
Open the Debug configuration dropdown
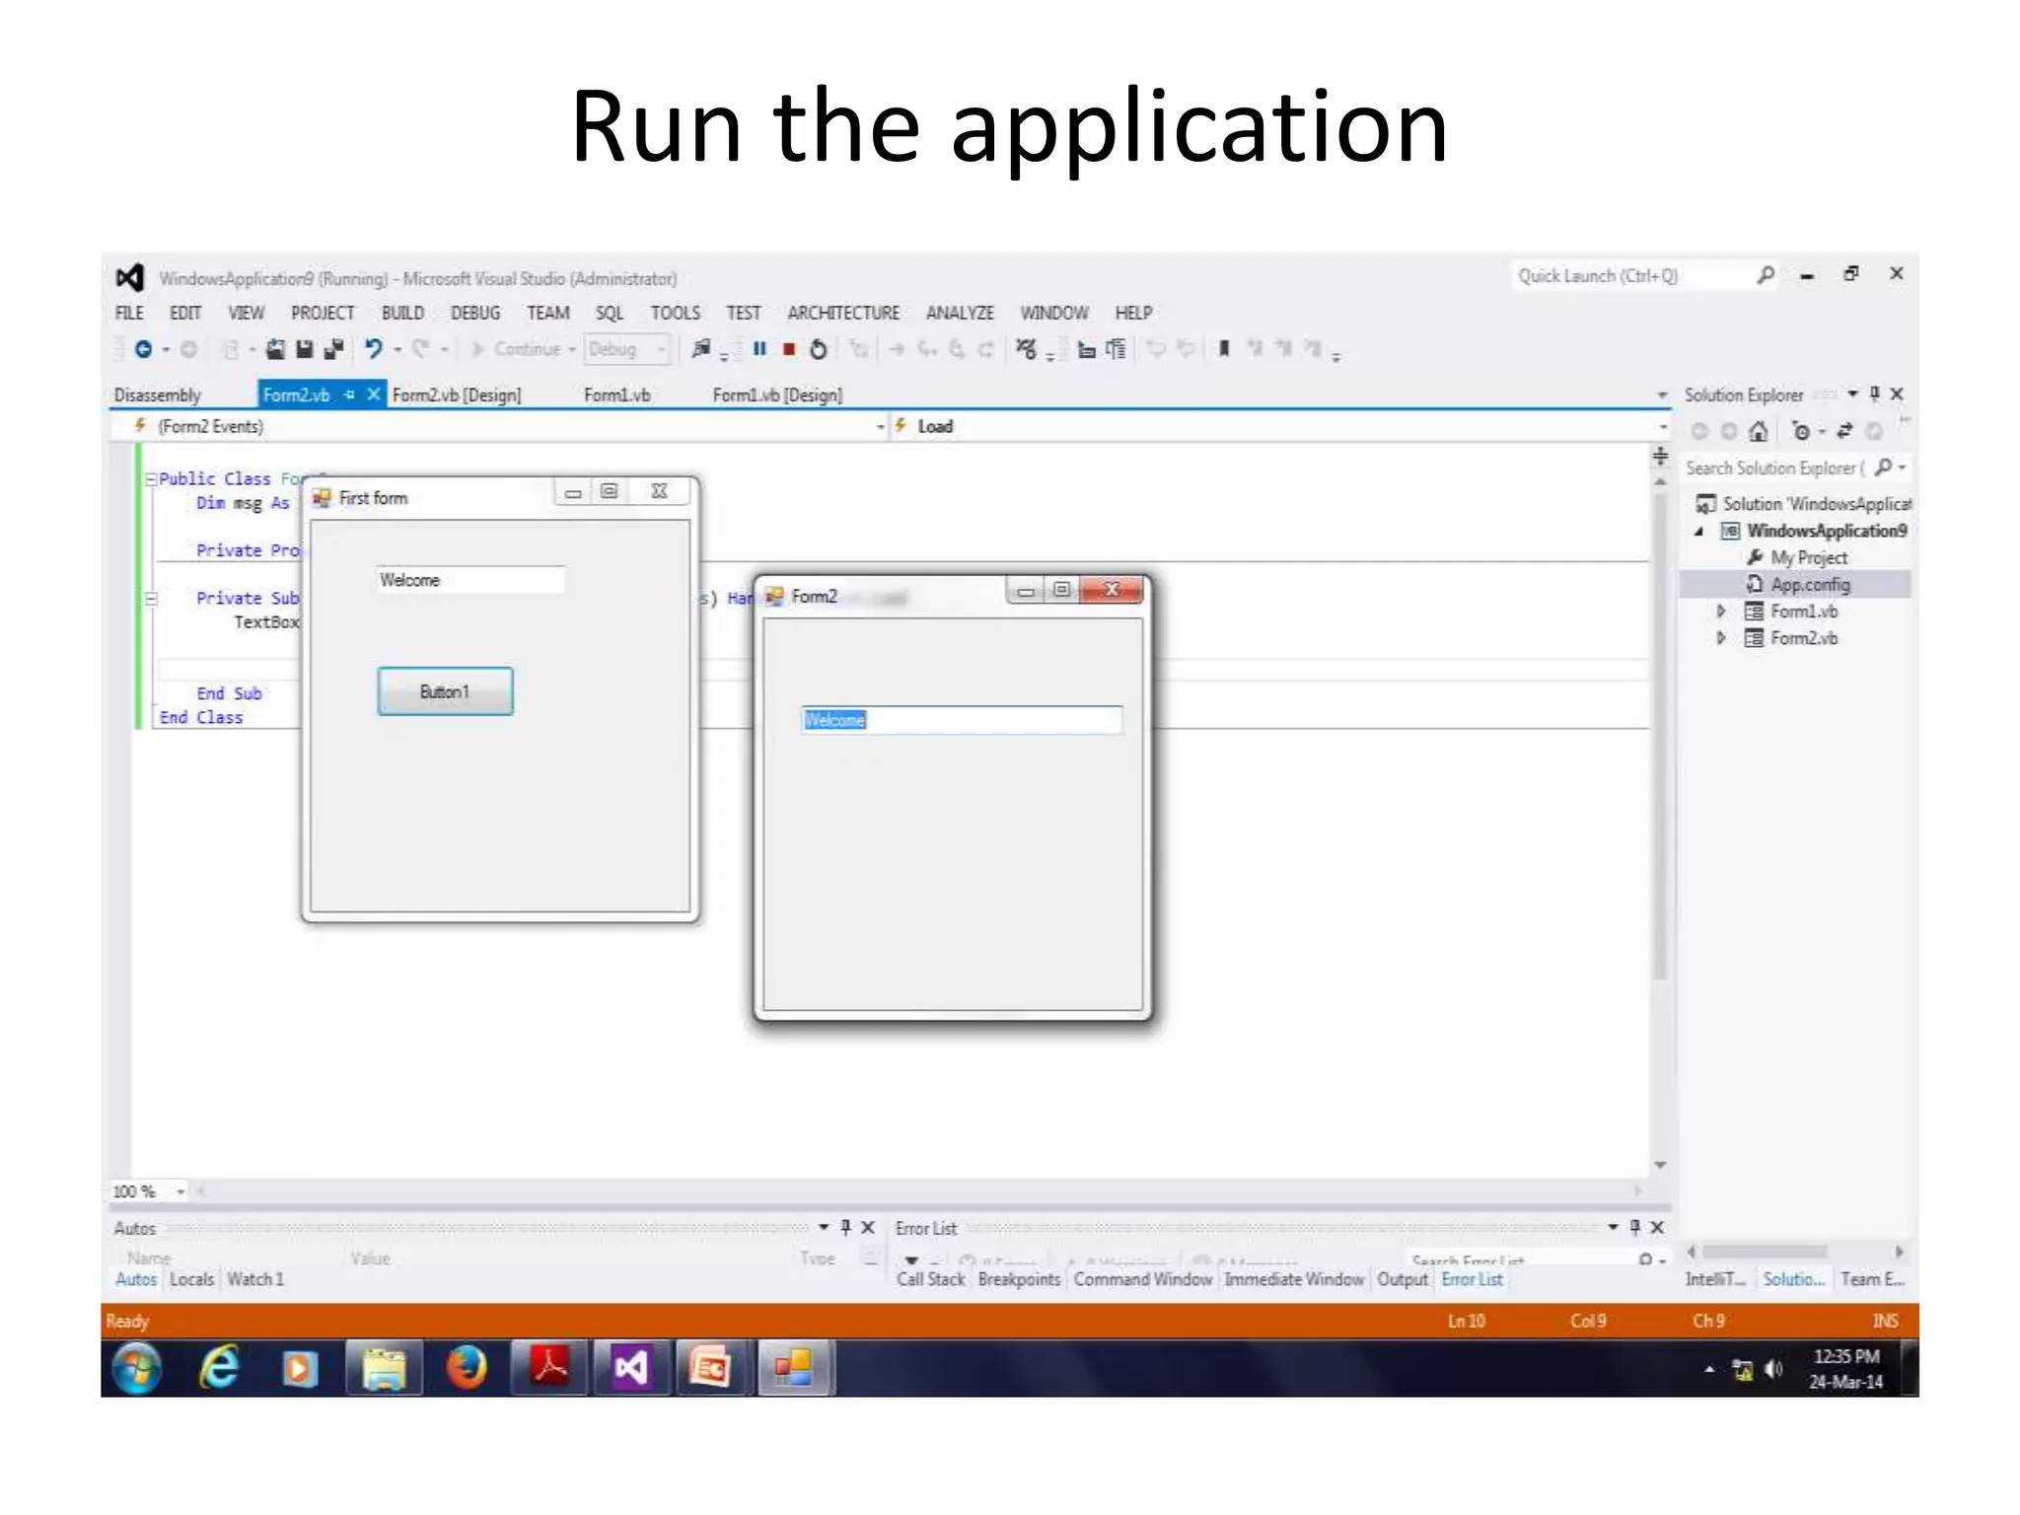pos(662,349)
